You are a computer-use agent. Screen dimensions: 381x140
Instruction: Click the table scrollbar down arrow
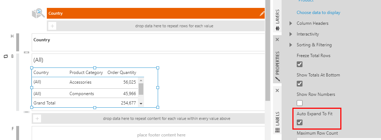(x=141, y=104)
